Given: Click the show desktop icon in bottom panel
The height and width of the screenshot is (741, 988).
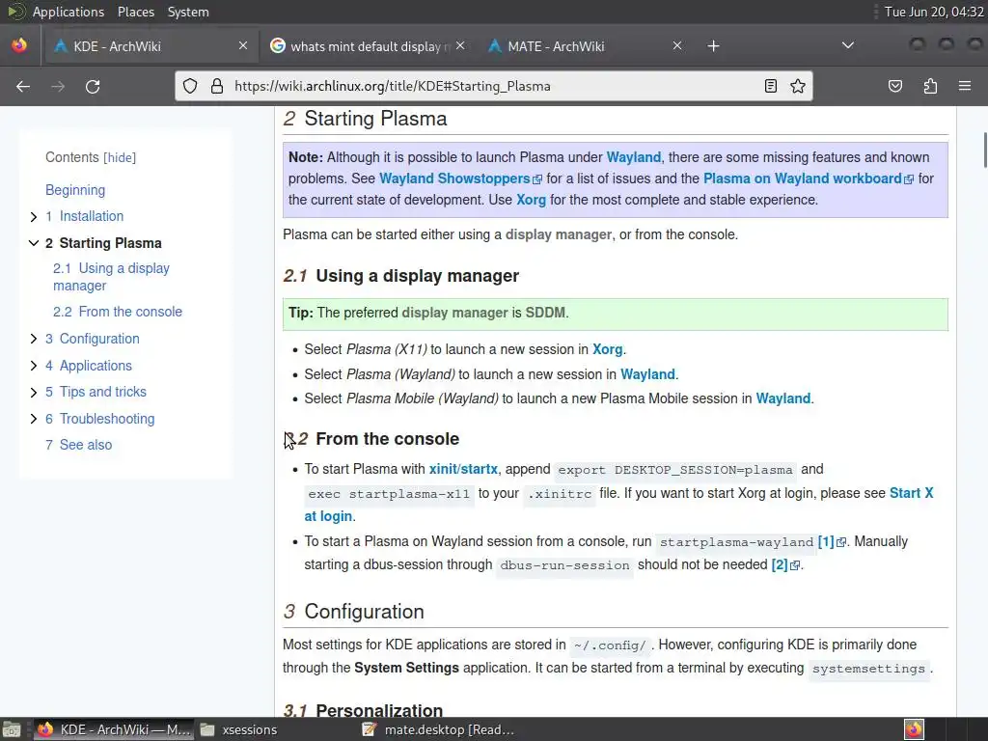Looking at the screenshot, I should click(12, 729).
